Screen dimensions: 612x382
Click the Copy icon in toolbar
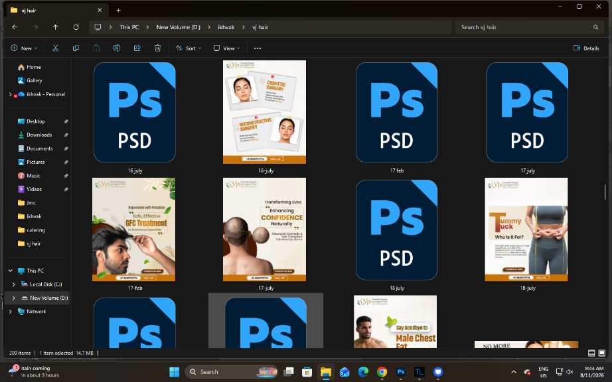pos(76,48)
